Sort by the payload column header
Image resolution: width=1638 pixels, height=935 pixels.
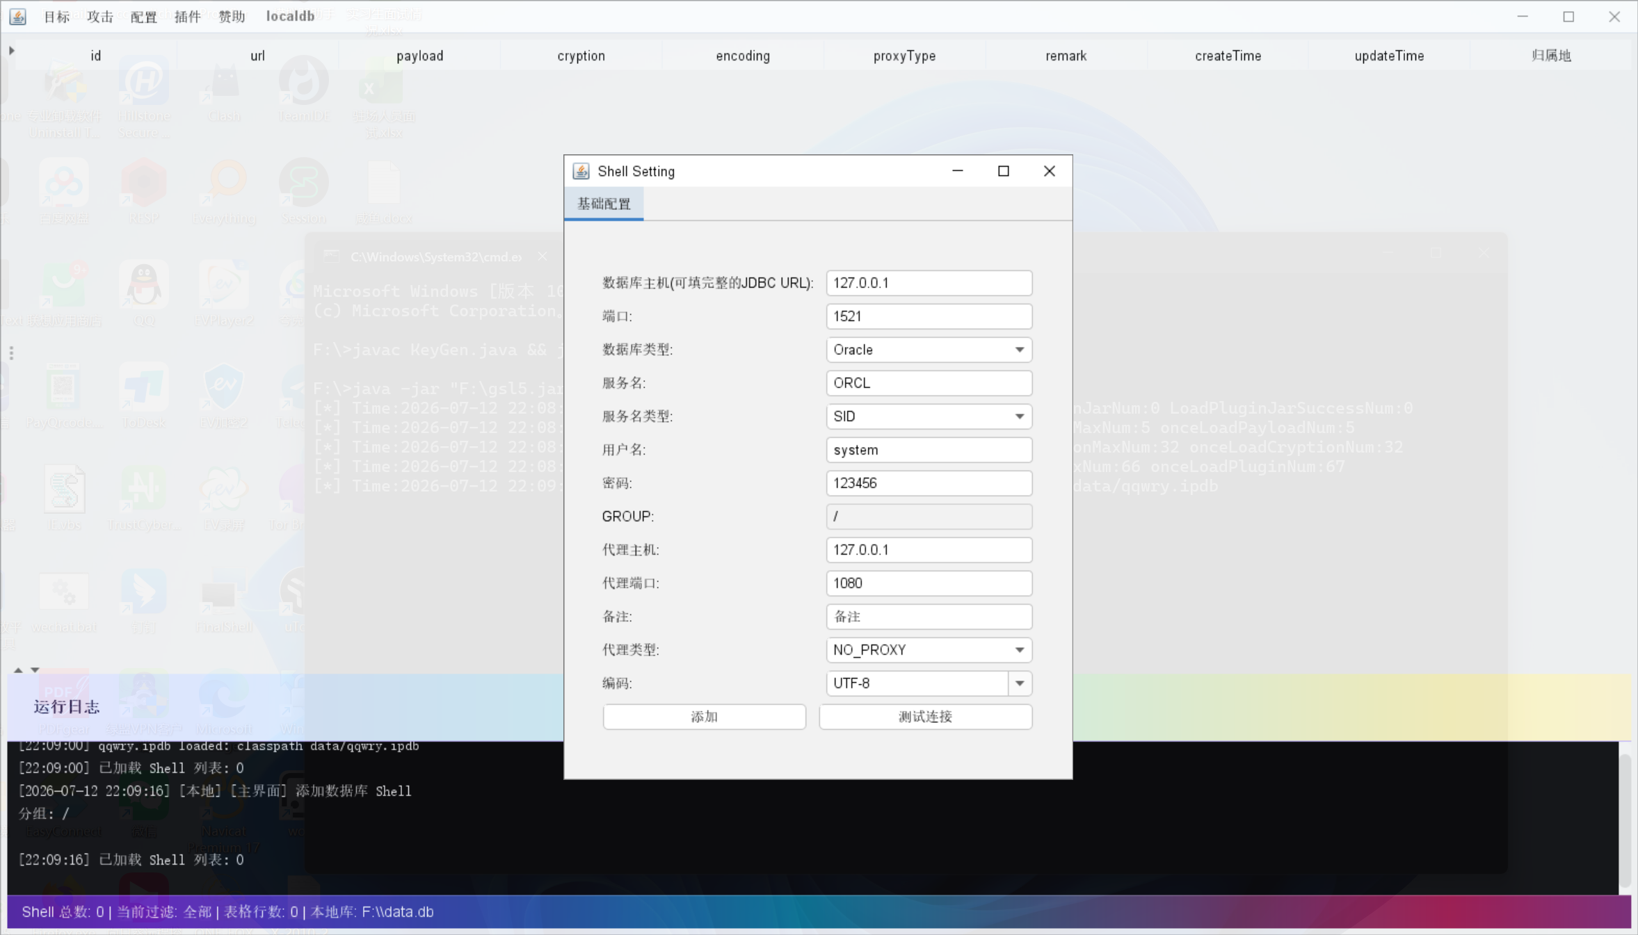click(x=419, y=56)
